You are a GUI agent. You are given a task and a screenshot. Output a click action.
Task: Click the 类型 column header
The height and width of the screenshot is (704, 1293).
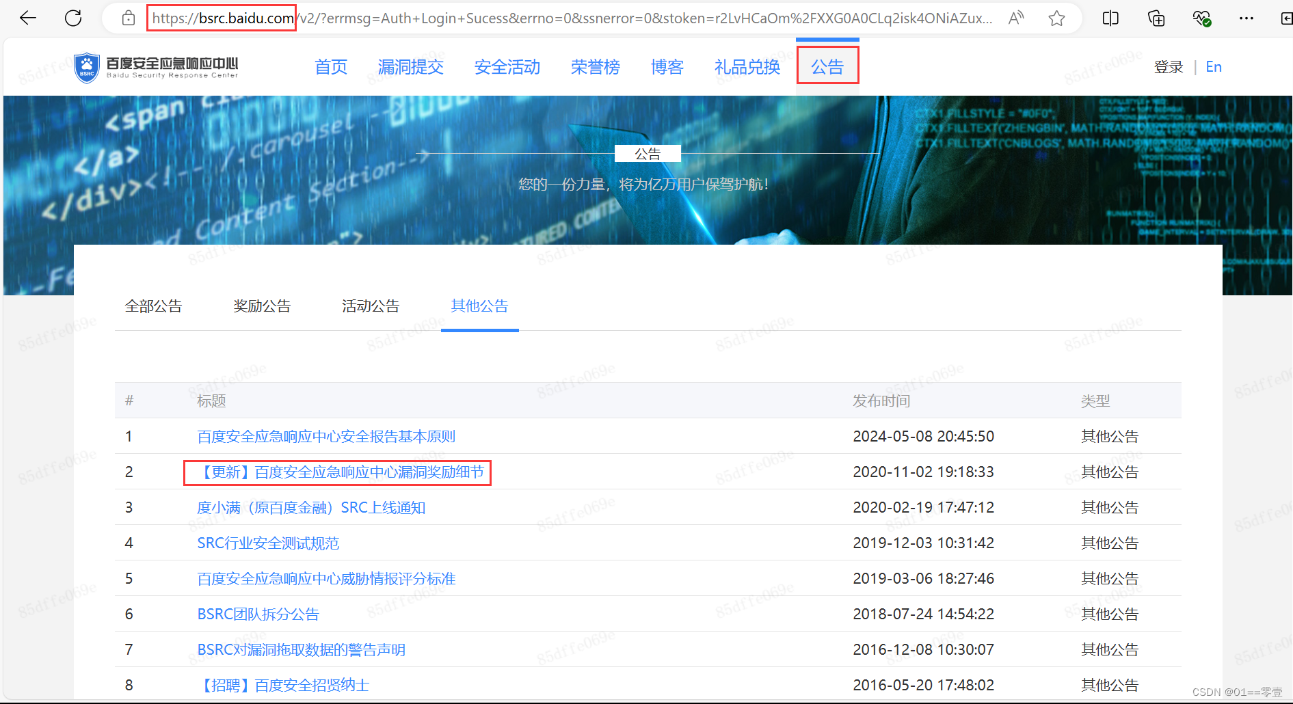pyautogui.click(x=1095, y=401)
